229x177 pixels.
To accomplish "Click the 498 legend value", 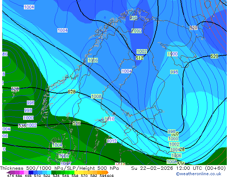I will (28, 176).
